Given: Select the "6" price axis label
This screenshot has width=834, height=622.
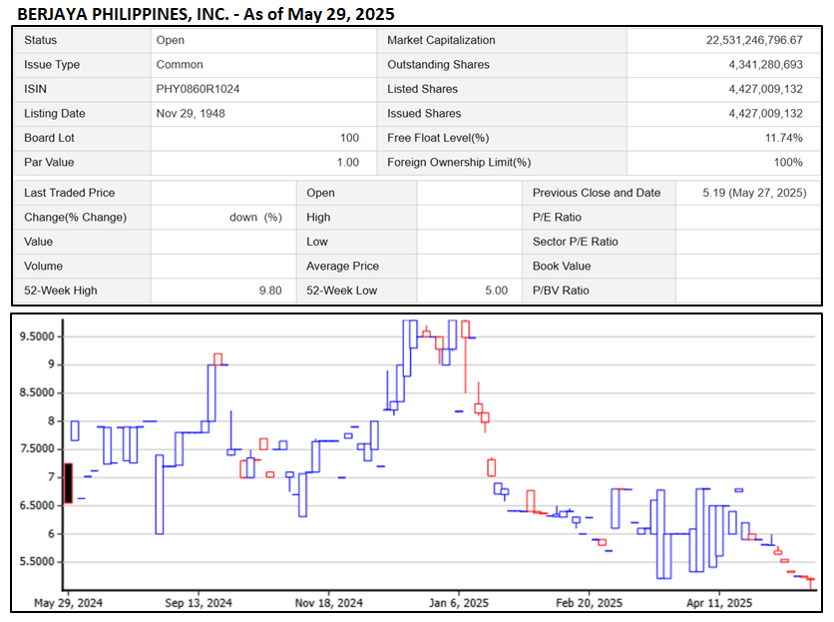Looking at the screenshot, I should coord(51,533).
